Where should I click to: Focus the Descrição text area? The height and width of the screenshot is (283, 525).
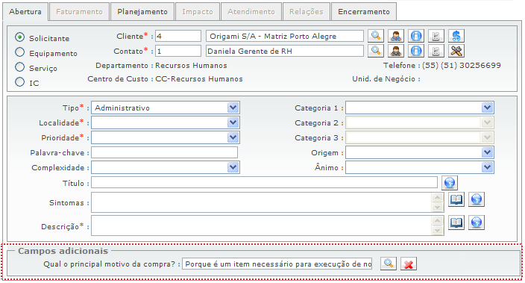tap(262, 226)
